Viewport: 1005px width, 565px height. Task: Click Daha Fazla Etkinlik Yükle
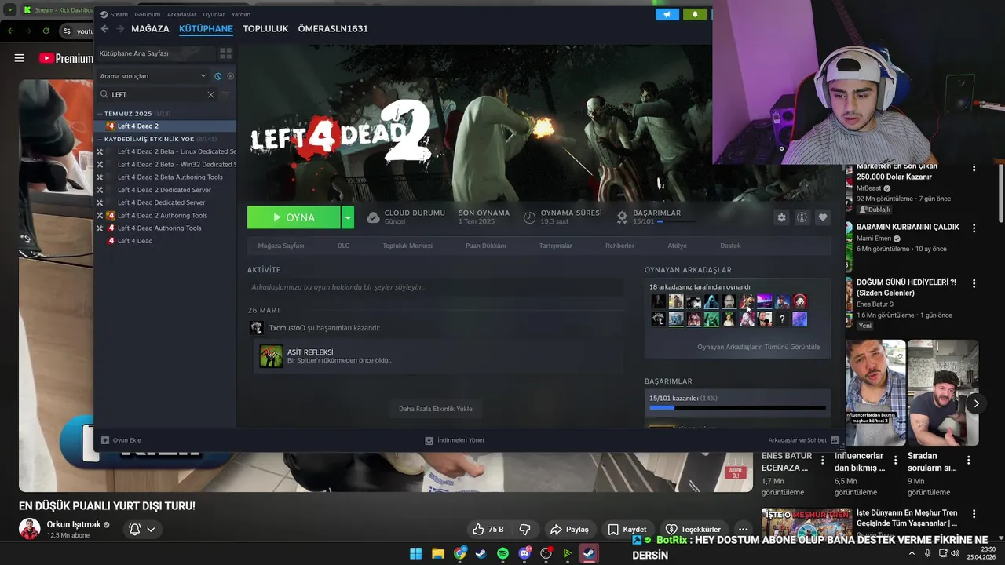click(x=436, y=409)
